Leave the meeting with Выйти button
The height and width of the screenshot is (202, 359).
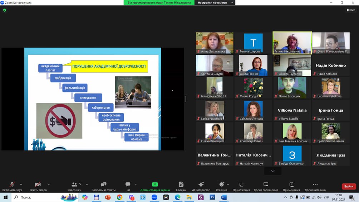click(x=349, y=186)
